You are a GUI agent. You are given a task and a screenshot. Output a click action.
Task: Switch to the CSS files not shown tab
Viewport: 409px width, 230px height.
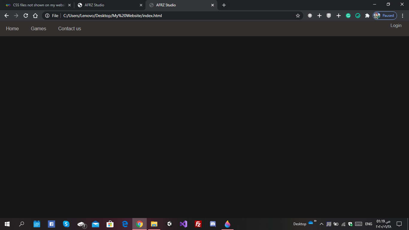point(37,5)
